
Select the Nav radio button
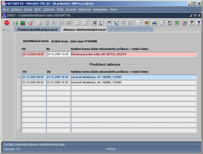click(x=4, y=31)
